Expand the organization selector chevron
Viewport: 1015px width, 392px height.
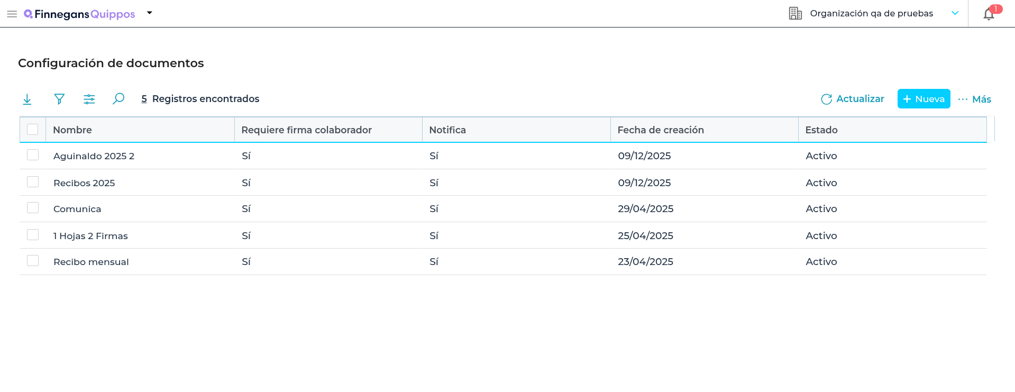coord(955,13)
